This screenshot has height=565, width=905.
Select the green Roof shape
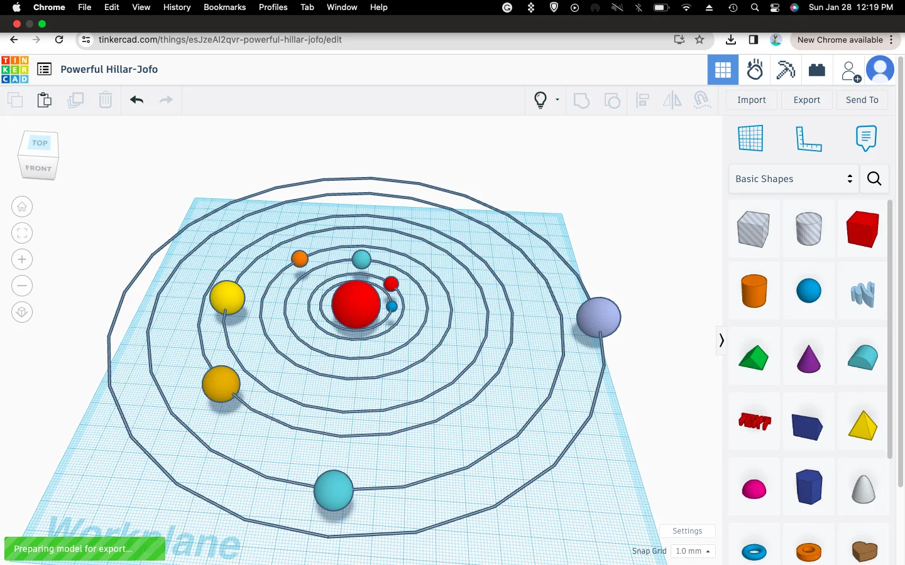tap(754, 358)
